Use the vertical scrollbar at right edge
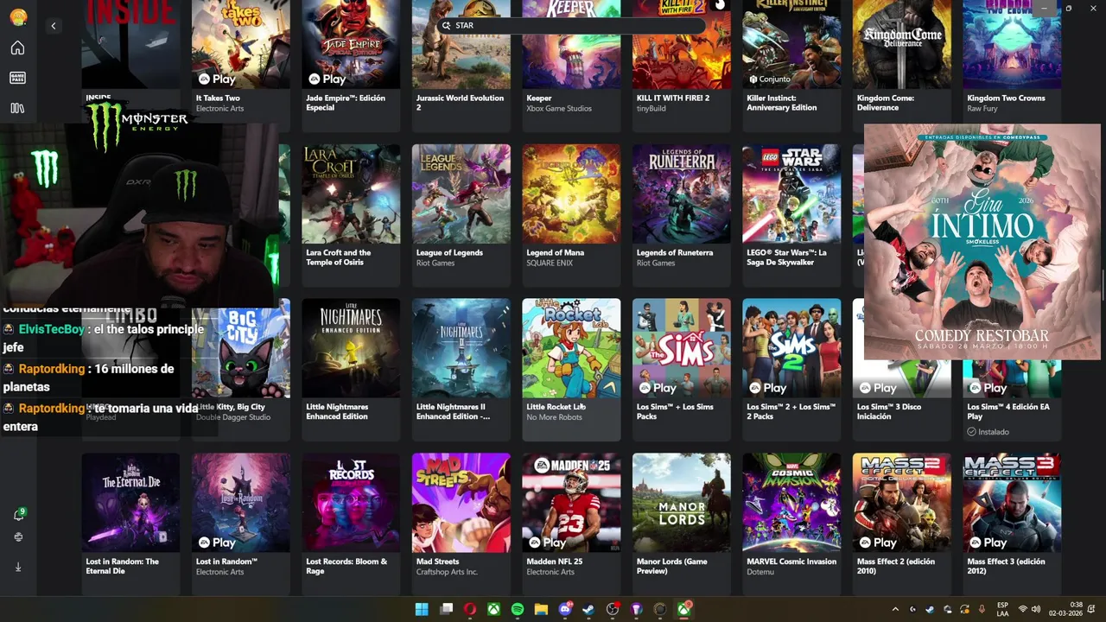This screenshot has width=1106, height=622. [x=1103, y=285]
